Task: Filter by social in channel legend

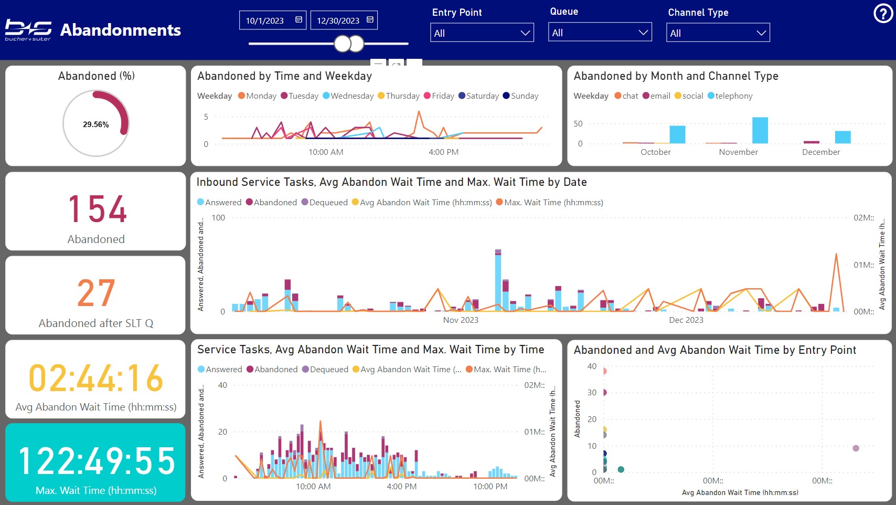Action: click(x=689, y=96)
